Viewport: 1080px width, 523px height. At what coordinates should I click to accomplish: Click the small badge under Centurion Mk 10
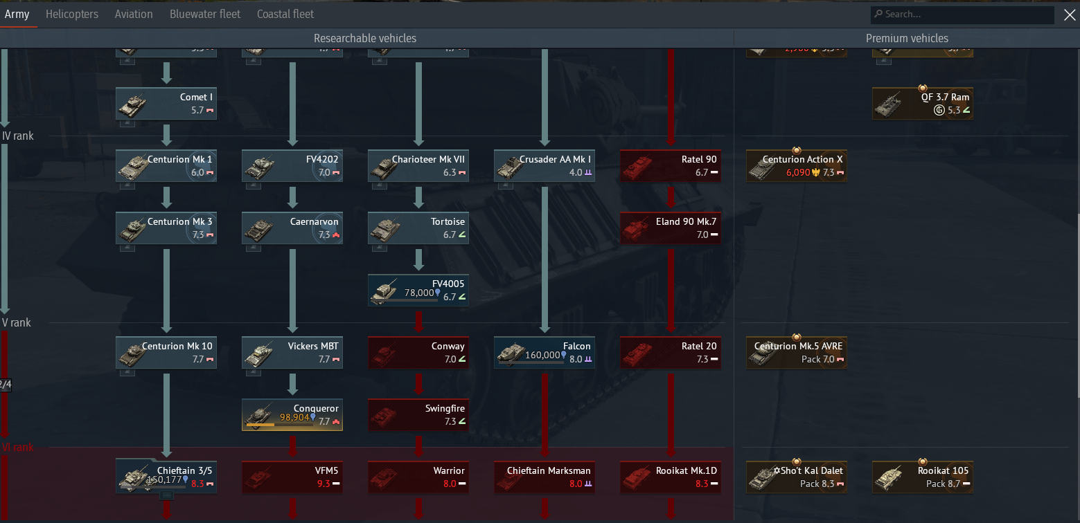(127, 372)
